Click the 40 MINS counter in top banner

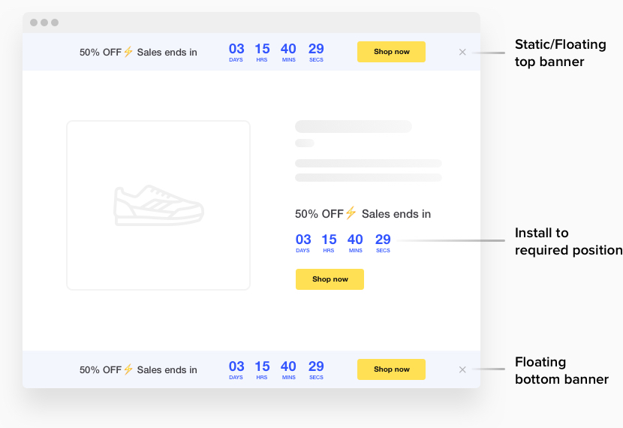click(x=288, y=53)
